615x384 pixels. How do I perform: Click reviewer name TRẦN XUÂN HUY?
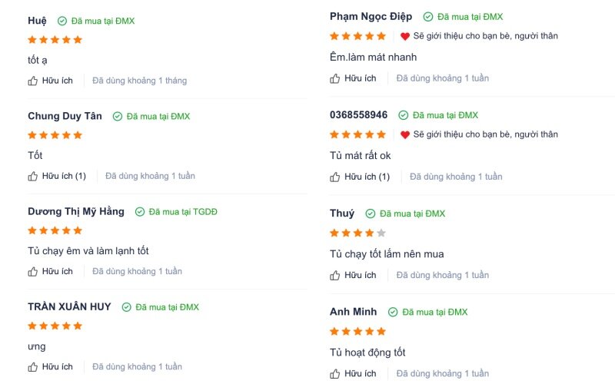69,306
